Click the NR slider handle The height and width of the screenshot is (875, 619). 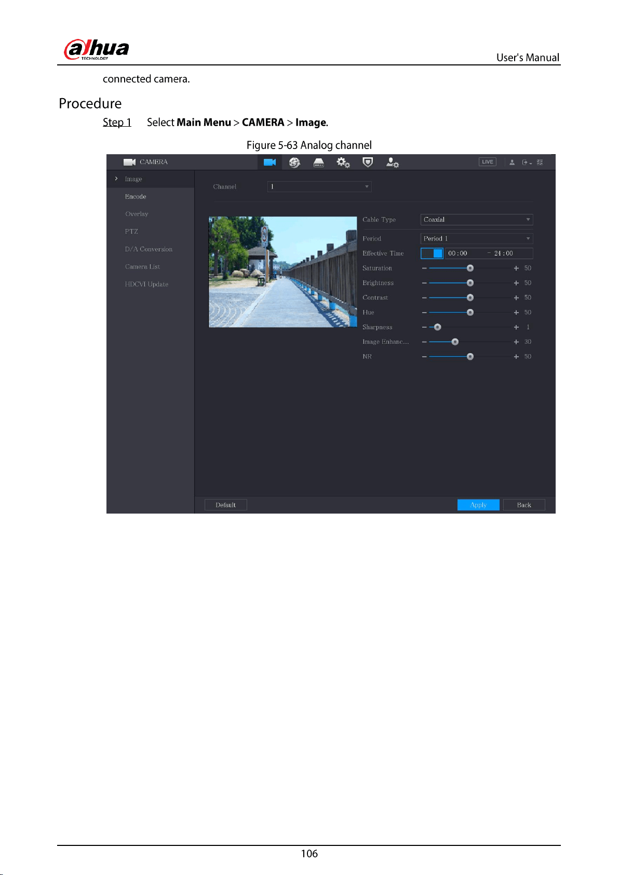tap(470, 357)
